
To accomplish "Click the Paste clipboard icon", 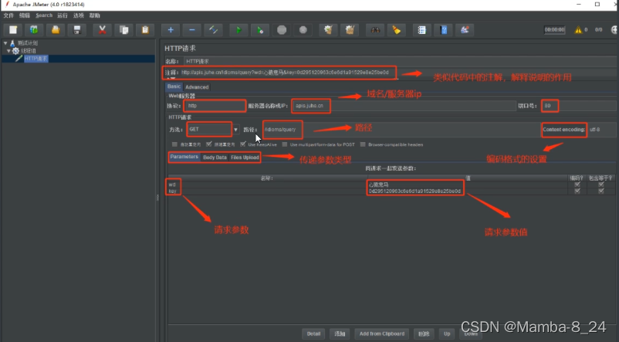I will point(145,30).
